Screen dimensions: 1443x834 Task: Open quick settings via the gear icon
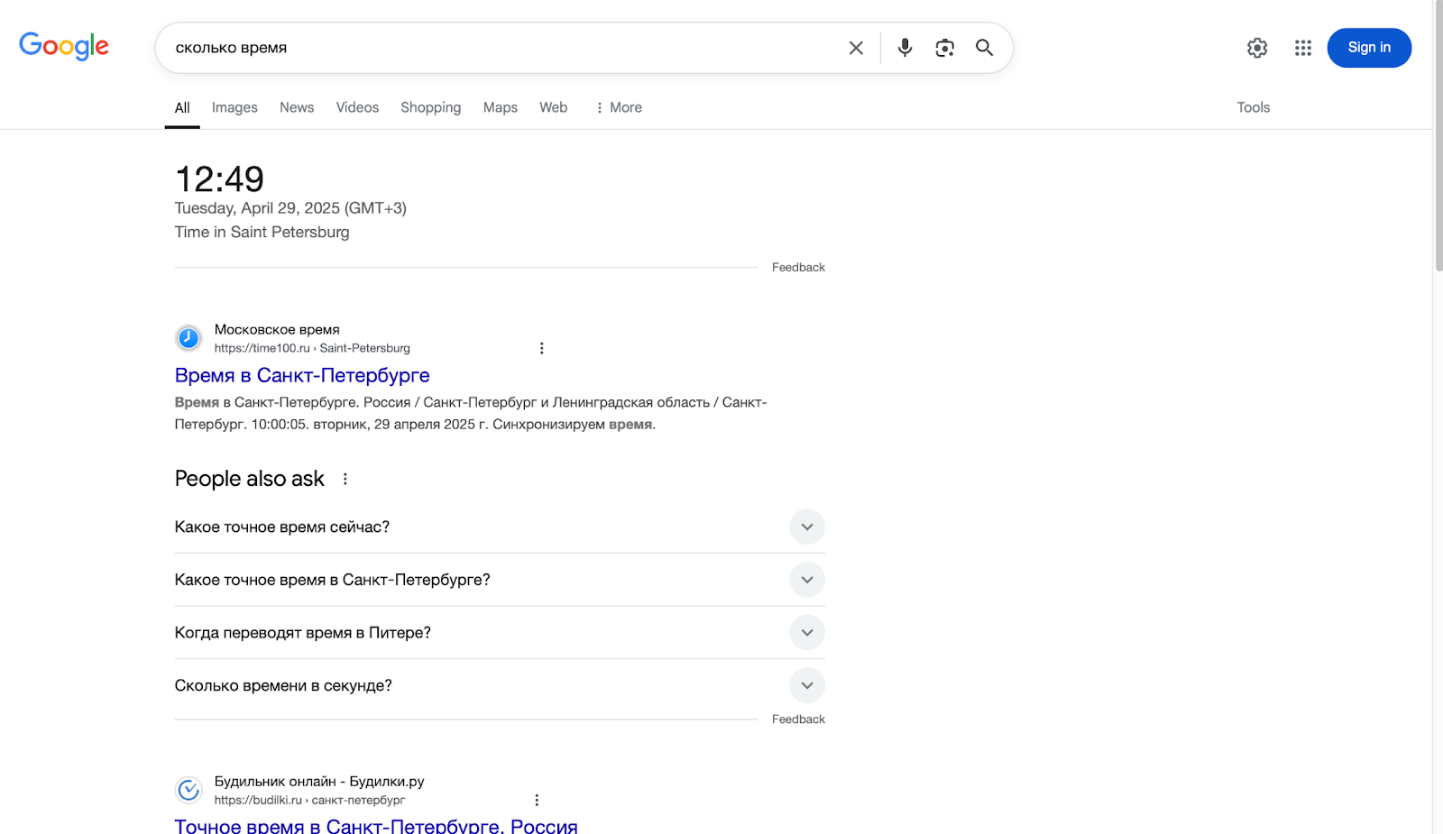pyautogui.click(x=1256, y=48)
